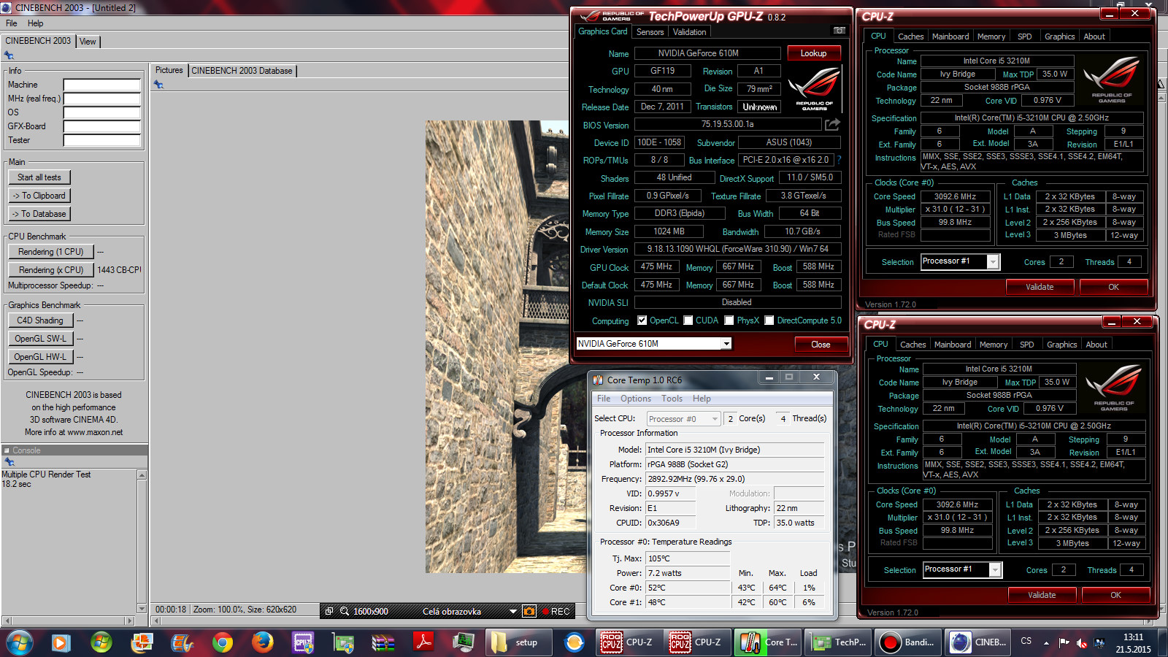
Task: Start recording with the REC button
Action: tap(555, 611)
